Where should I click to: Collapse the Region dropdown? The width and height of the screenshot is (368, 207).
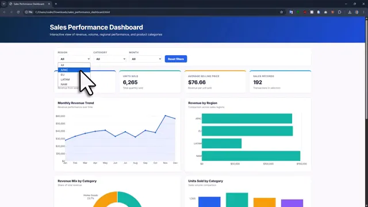point(74,59)
